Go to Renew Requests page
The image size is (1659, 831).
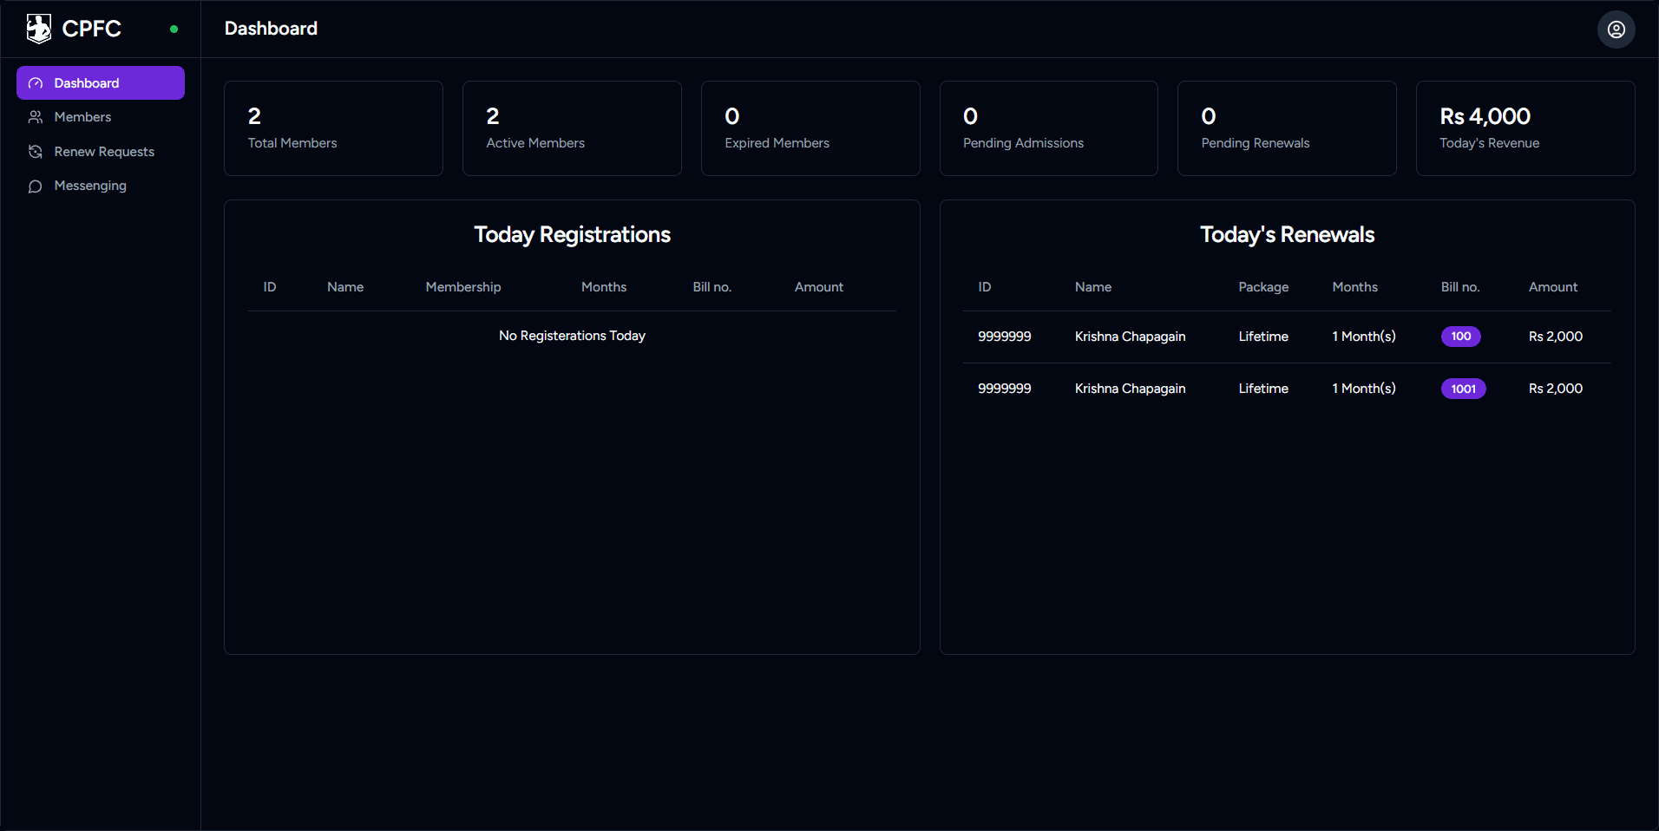[104, 152]
